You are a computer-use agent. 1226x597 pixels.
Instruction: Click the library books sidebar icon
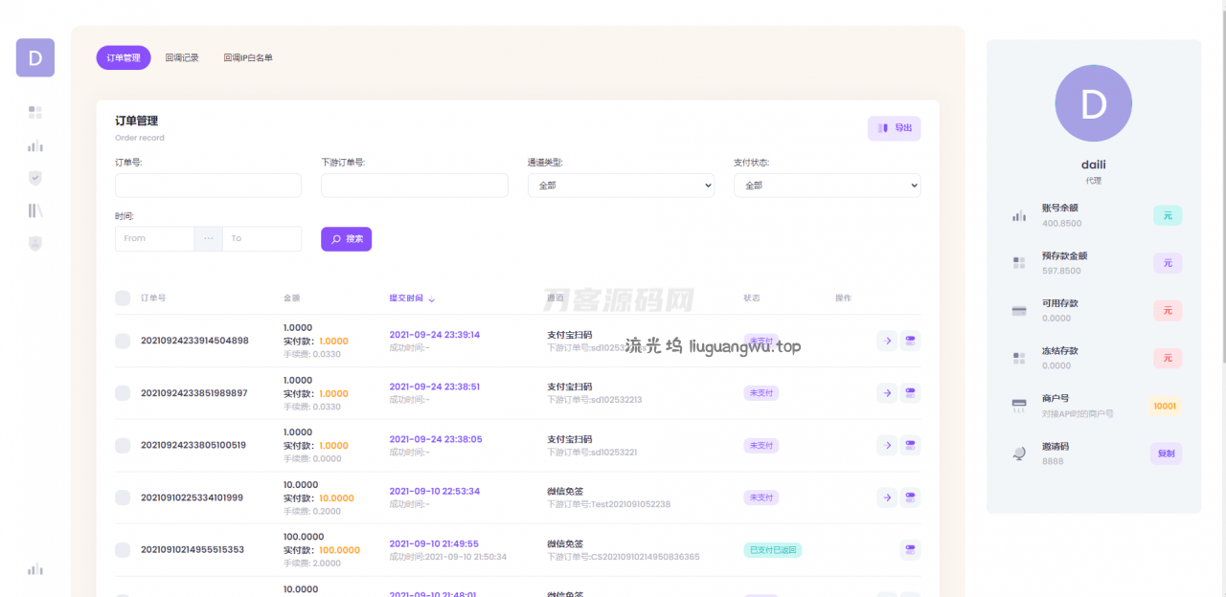click(35, 210)
